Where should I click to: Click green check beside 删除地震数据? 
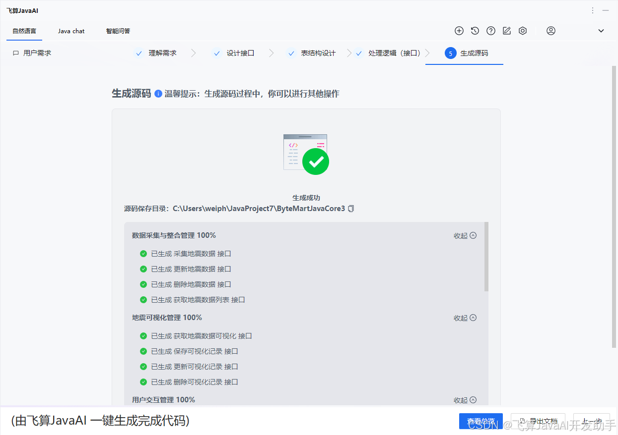click(x=143, y=284)
